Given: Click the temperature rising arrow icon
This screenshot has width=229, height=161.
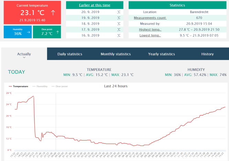Looking at the screenshot, I should 53,13.
